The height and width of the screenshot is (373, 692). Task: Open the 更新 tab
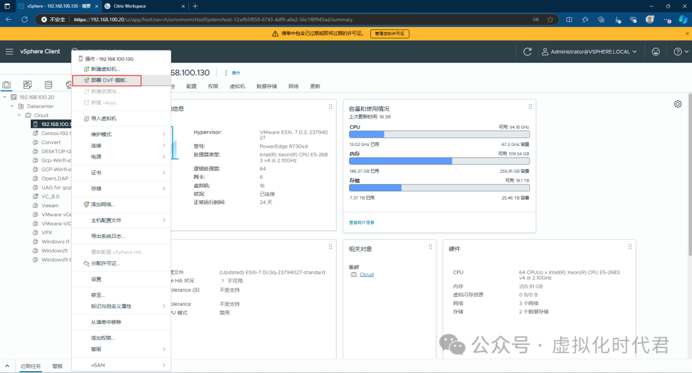(x=315, y=86)
